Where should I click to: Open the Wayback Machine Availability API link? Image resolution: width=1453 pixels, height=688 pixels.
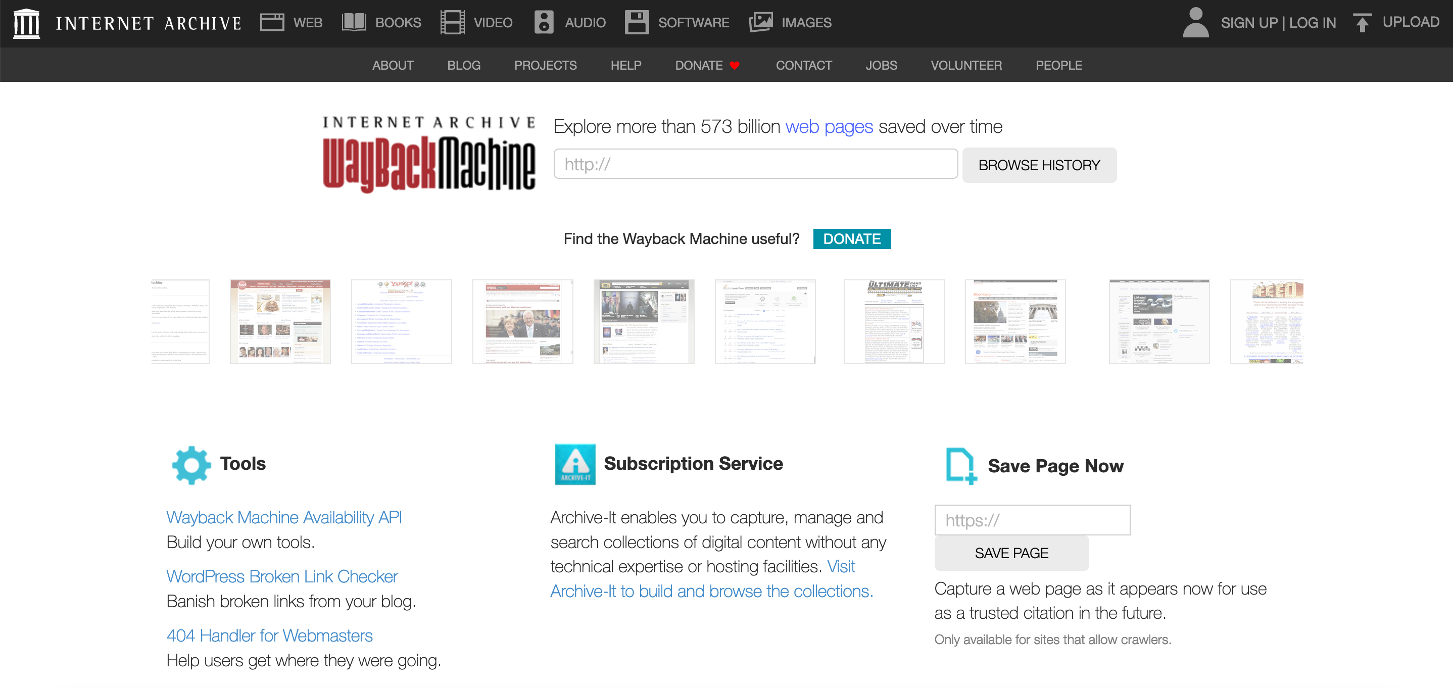coord(284,517)
